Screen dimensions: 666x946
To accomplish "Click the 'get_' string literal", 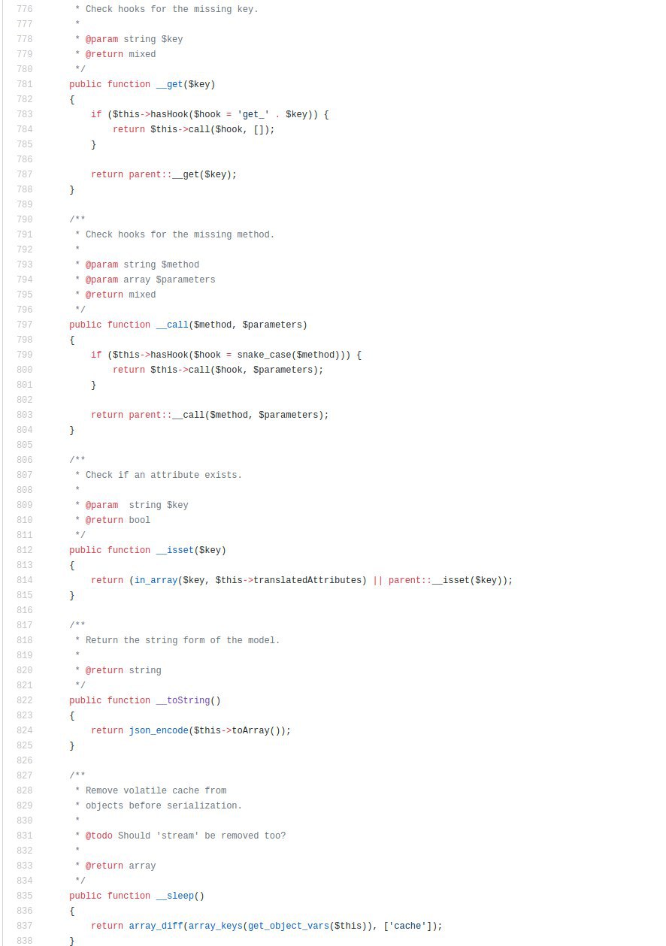I will [254, 114].
